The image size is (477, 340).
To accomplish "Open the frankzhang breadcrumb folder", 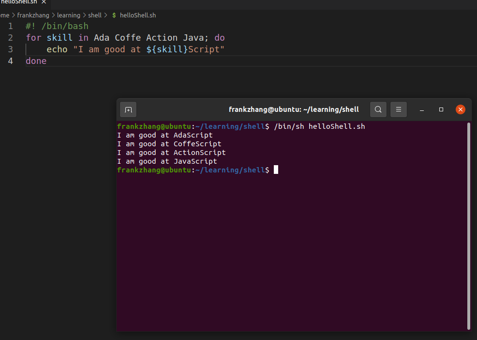I will pos(33,15).
